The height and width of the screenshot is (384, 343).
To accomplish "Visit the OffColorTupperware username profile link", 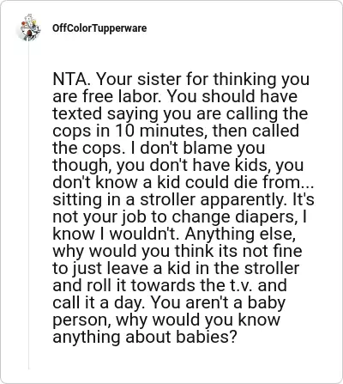I will point(99,28).
